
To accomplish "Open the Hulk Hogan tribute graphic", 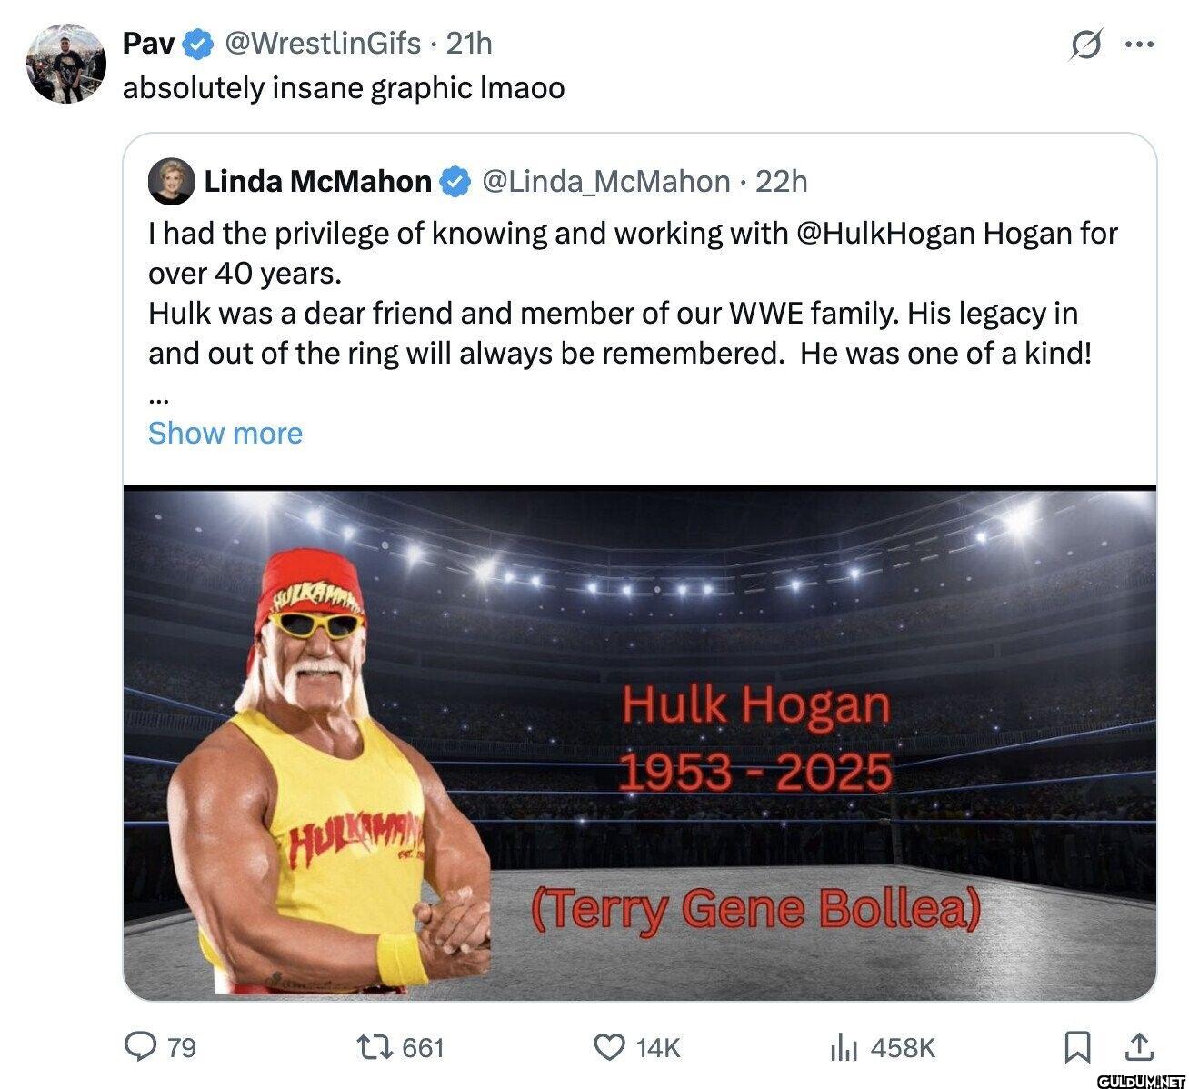I will click(x=639, y=744).
